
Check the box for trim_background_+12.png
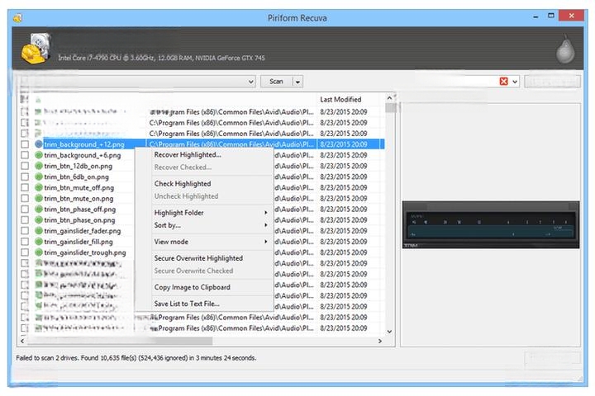pyautogui.click(x=25, y=144)
